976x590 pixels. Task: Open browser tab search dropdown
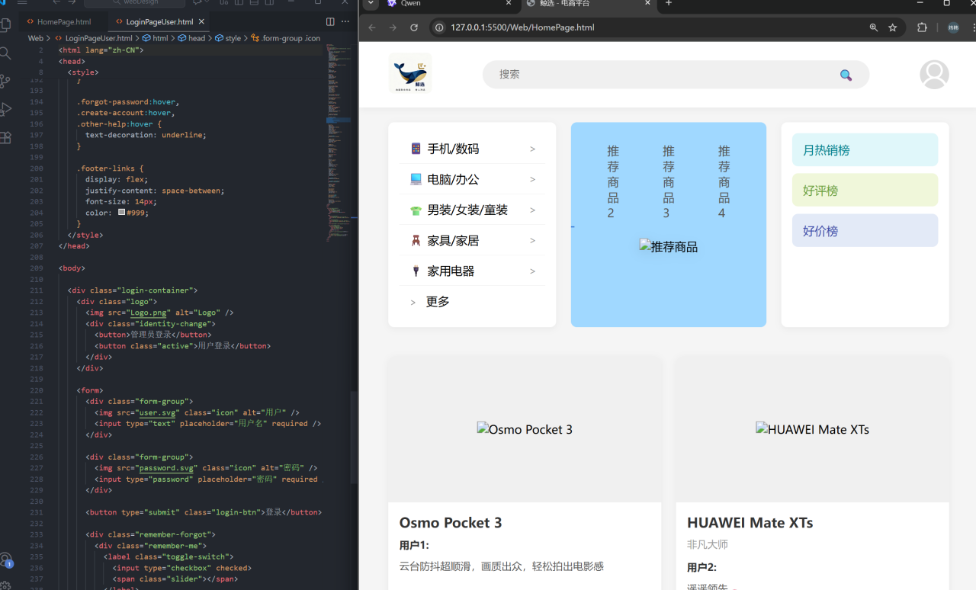[x=370, y=4]
